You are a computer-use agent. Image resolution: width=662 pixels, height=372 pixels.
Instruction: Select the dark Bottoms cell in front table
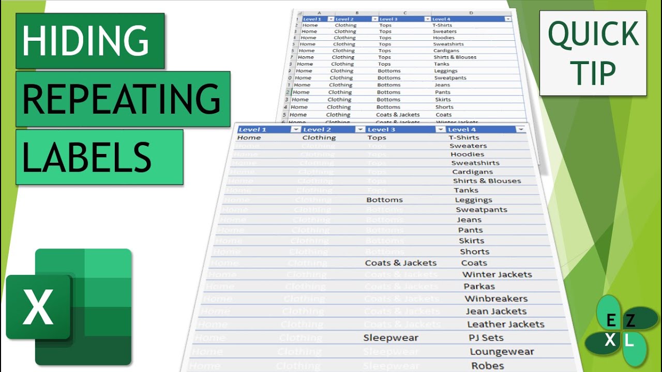point(384,200)
